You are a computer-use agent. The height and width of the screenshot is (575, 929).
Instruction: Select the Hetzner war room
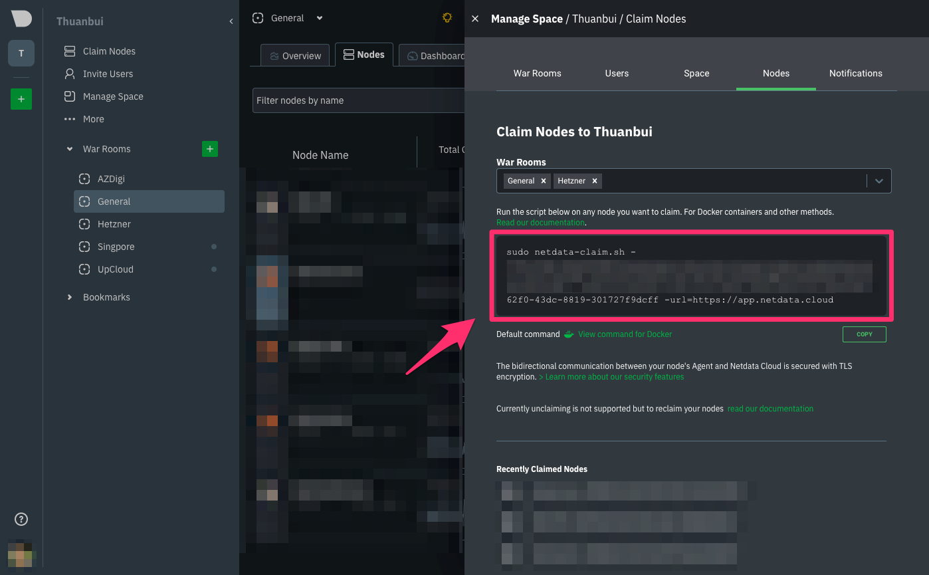pos(114,224)
